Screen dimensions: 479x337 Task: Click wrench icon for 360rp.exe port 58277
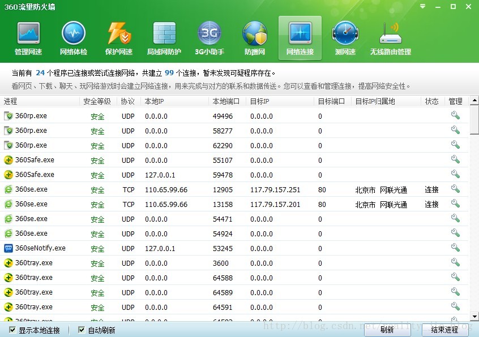coord(455,130)
